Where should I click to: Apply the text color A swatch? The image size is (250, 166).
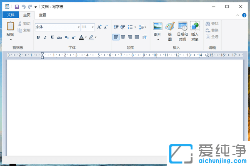point(81,37)
